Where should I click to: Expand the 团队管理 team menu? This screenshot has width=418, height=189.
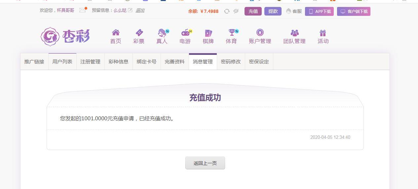(294, 36)
